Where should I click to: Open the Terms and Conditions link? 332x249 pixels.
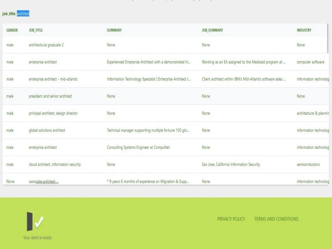pyautogui.click(x=276, y=219)
